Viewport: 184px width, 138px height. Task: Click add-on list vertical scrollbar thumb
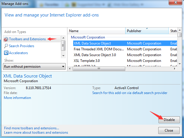(180, 35)
